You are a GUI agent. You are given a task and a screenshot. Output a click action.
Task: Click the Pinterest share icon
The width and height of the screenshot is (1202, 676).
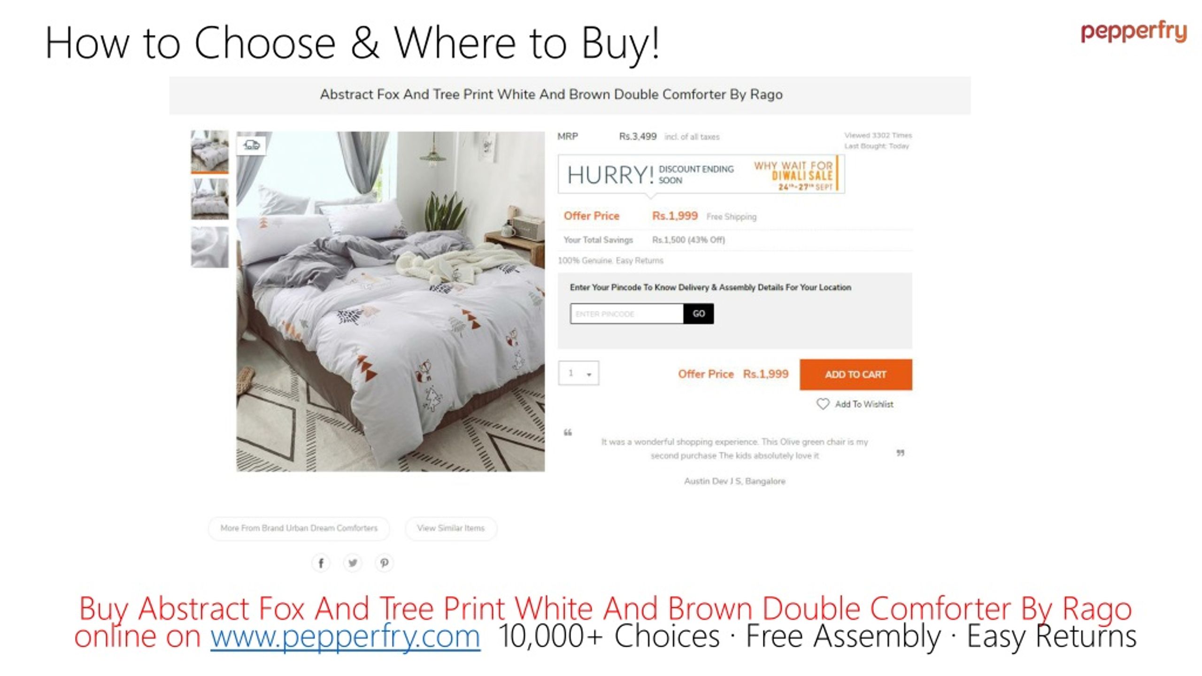pos(384,563)
